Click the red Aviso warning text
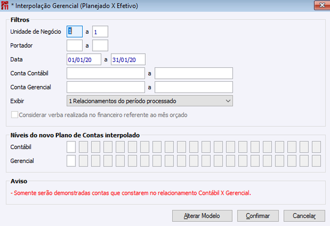 [x=131, y=193]
